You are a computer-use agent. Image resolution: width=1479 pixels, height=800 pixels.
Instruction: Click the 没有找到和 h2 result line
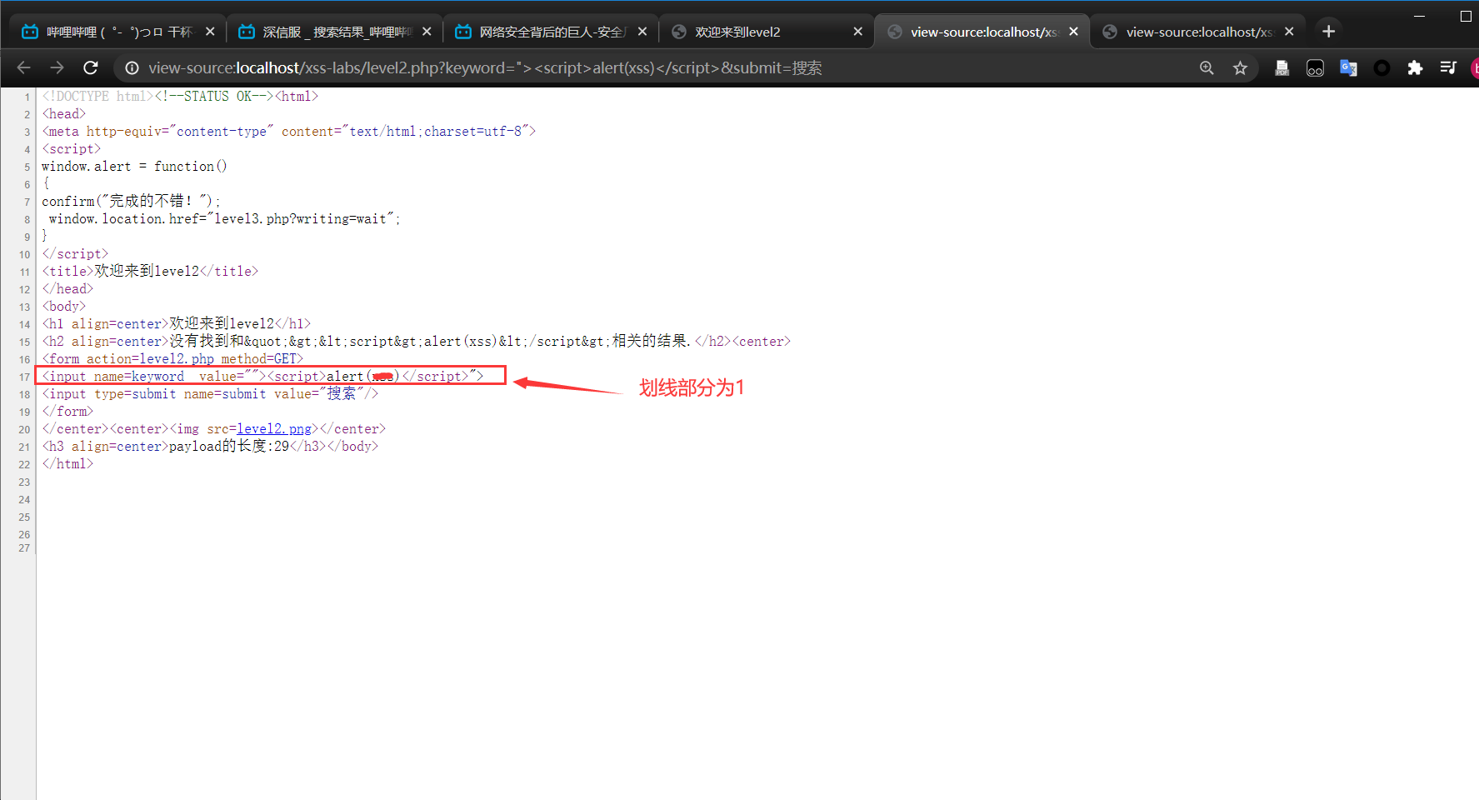tap(417, 342)
